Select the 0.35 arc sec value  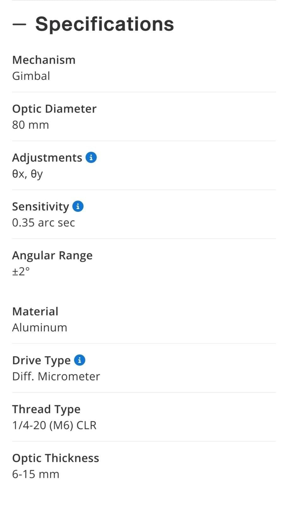44,223
